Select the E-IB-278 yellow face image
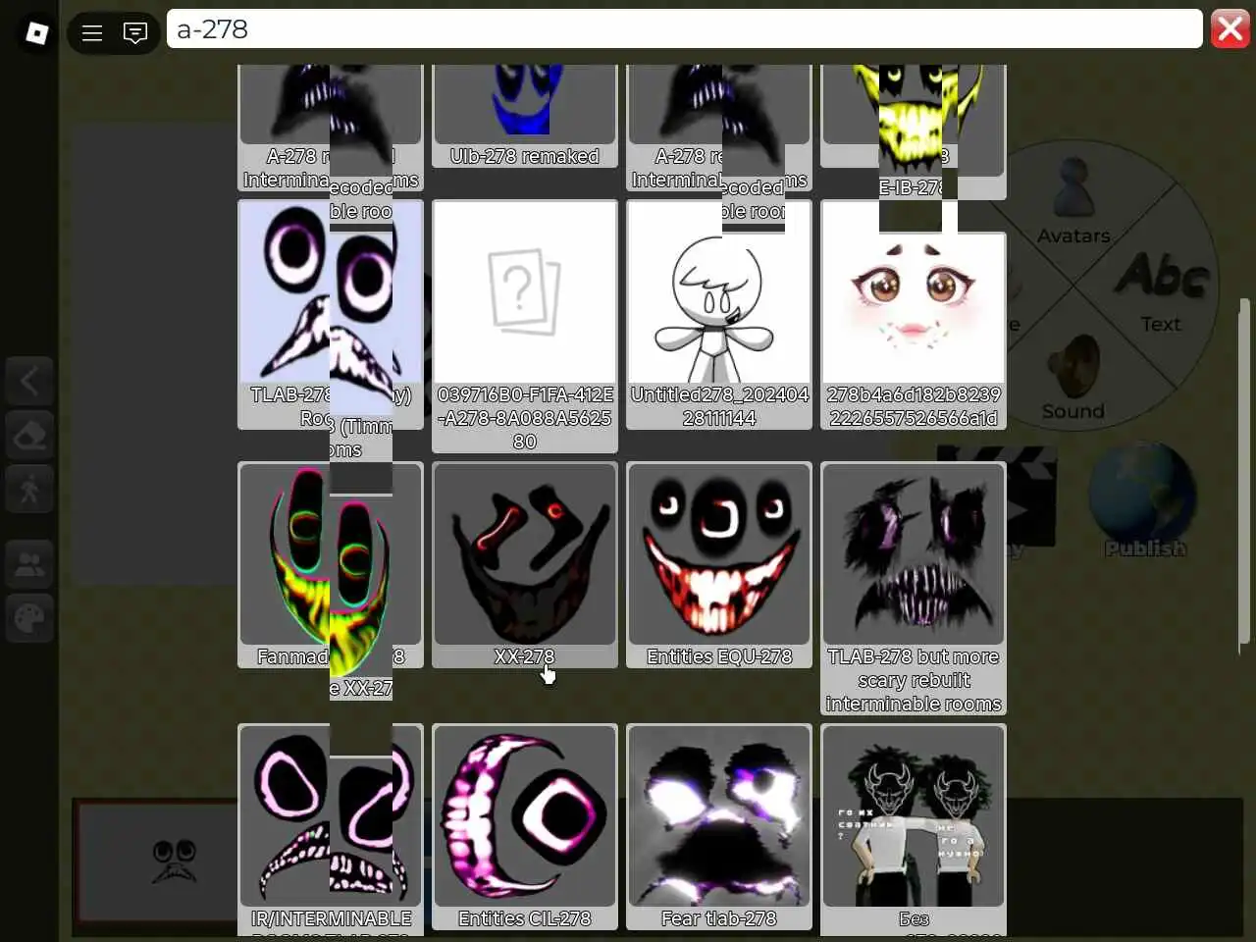Image resolution: width=1256 pixels, height=942 pixels. pos(914,131)
